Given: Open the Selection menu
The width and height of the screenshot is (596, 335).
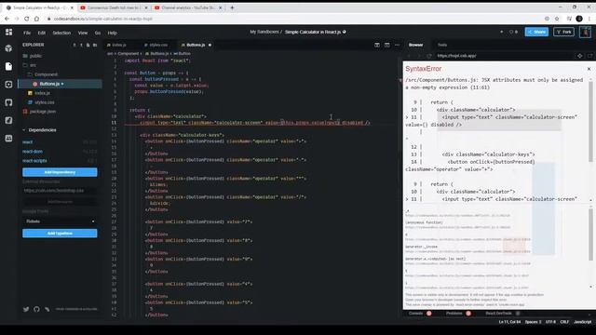Looking at the screenshot, I should coord(61,33).
